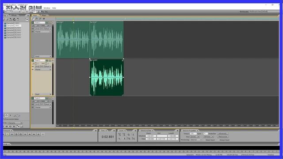Click Go to End in Transport
The image size is (283, 159).
(x=38, y=134)
